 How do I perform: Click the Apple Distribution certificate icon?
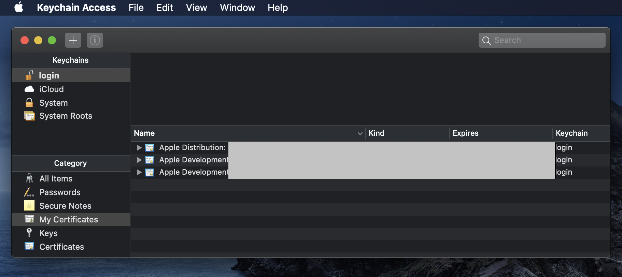point(150,148)
